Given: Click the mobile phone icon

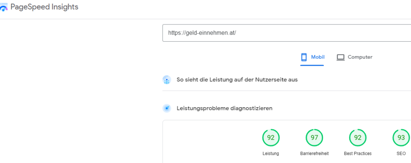Looking at the screenshot, I should [304, 57].
